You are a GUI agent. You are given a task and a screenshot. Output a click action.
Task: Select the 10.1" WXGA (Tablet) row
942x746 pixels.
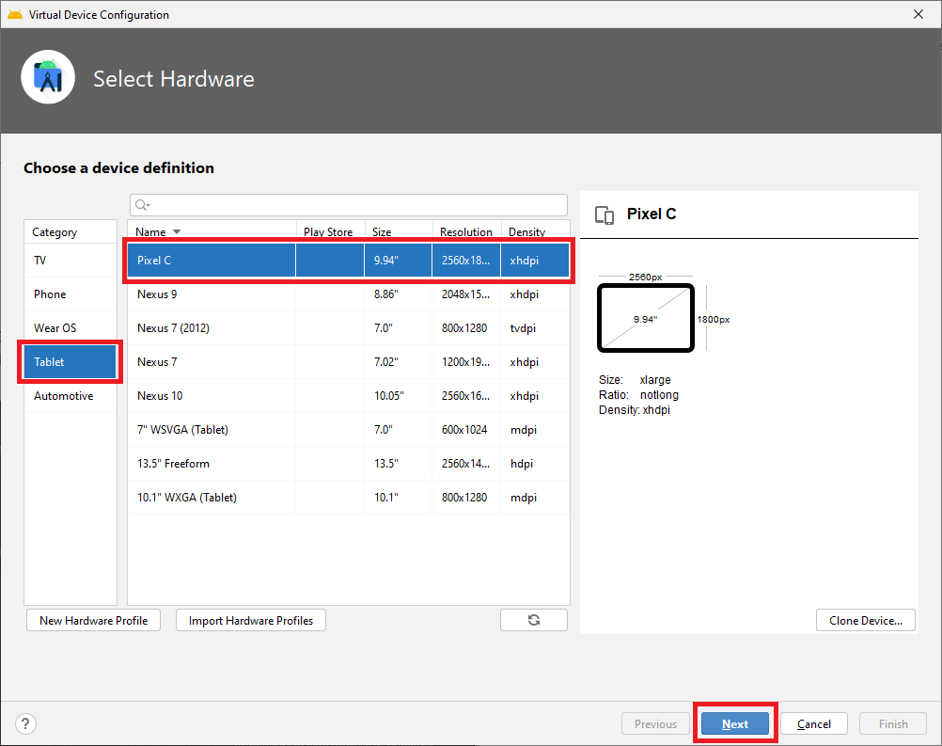tap(349, 497)
